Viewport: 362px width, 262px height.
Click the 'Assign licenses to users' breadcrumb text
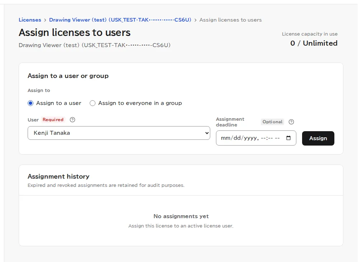230,20
